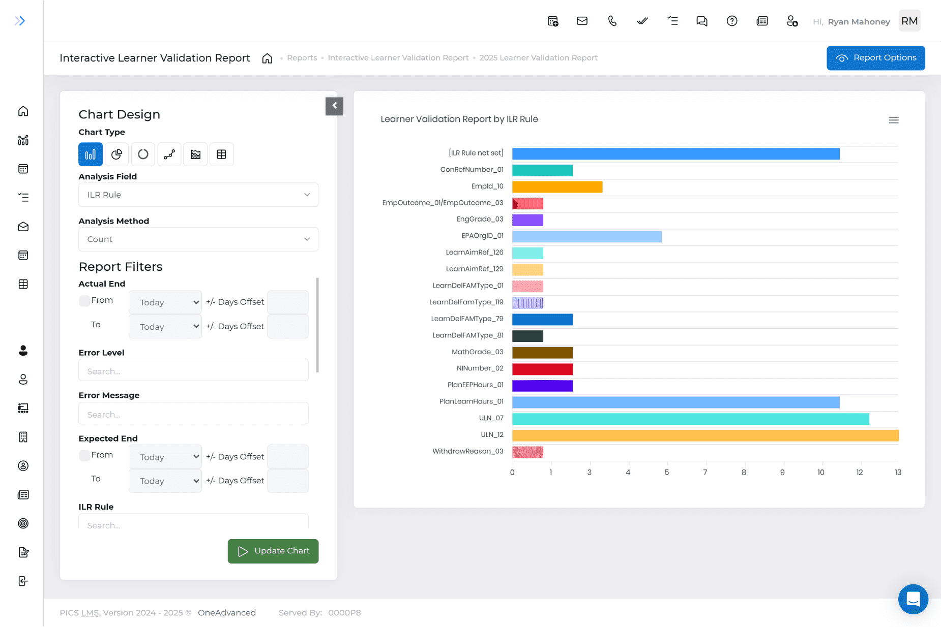The height and width of the screenshot is (627, 941).
Task: Enable the Actual End From checkbox
Action: tap(84, 301)
